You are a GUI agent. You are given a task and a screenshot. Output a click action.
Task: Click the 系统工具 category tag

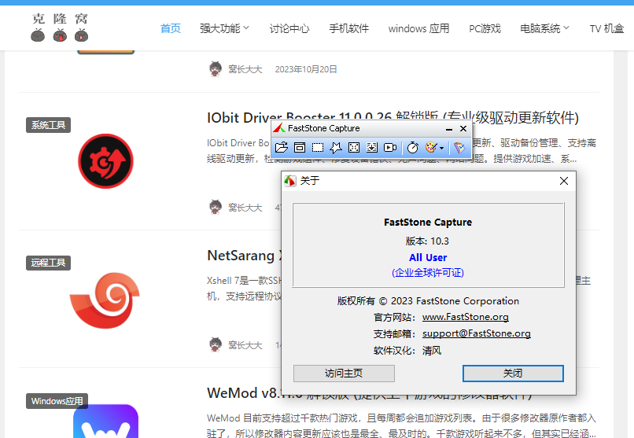pos(49,125)
